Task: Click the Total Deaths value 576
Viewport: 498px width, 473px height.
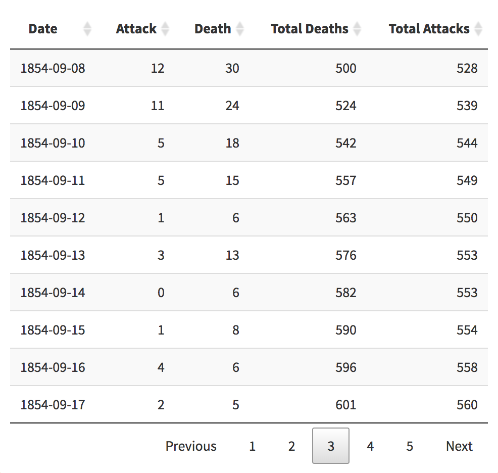Action: [x=346, y=255]
